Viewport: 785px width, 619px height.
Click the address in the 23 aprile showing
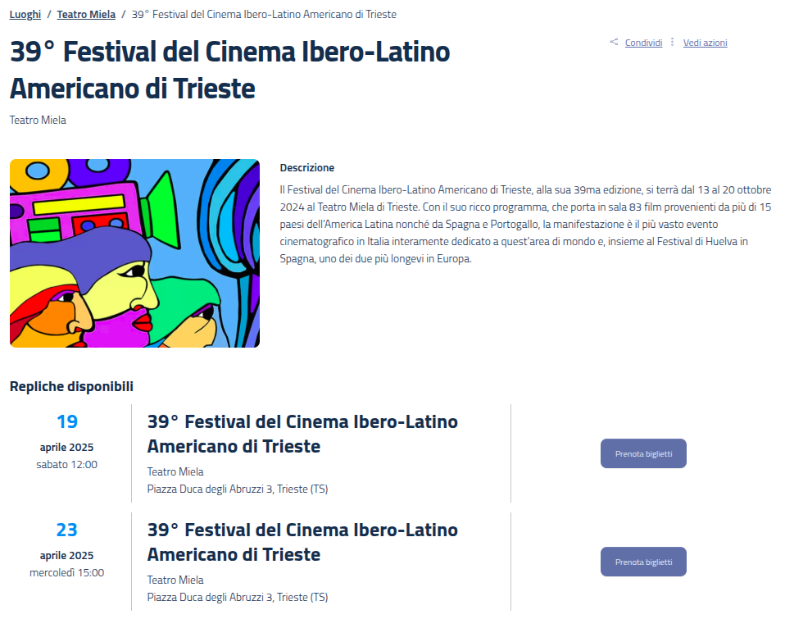tap(237, 598)
